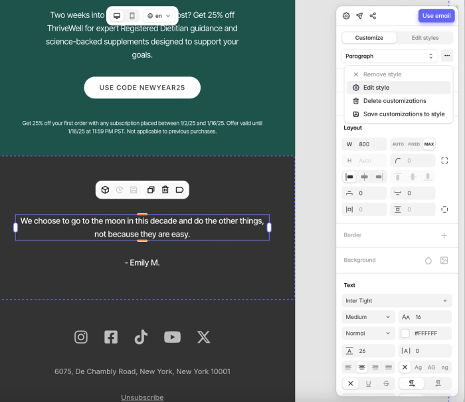Set a background image with the image icon
Image resolution: width=465 pixels, height=402 pixels.
444,260
